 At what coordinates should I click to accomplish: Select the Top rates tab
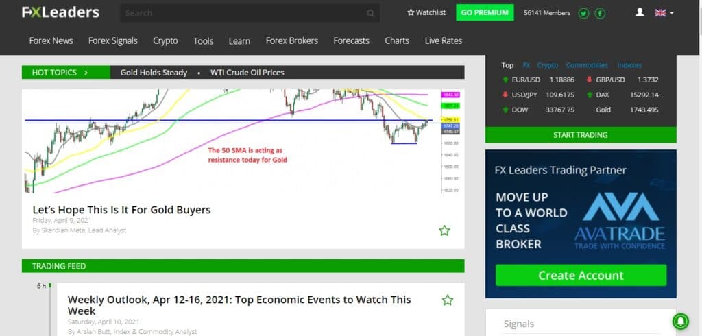click(507, 65)
